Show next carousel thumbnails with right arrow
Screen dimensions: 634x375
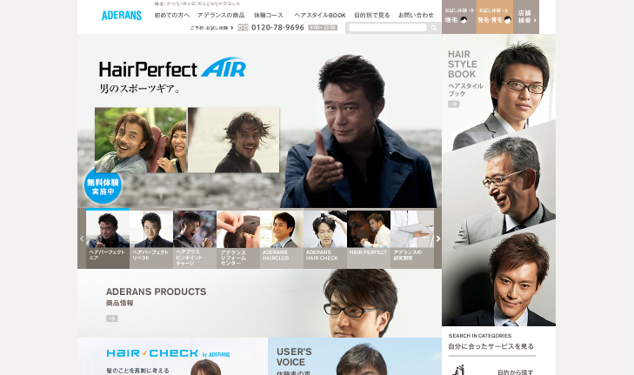(x=438, y=238)
